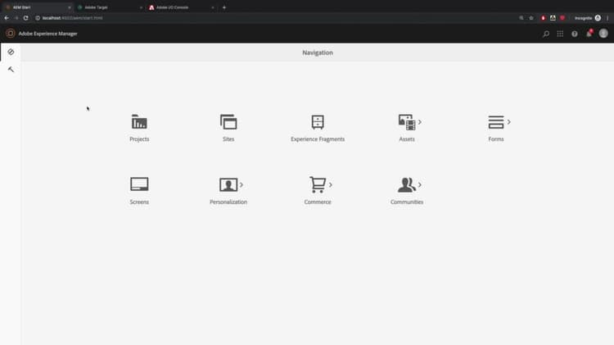614x345 pixels.
Task: Click the Personalization label
Action: click(x=228, y=202)
